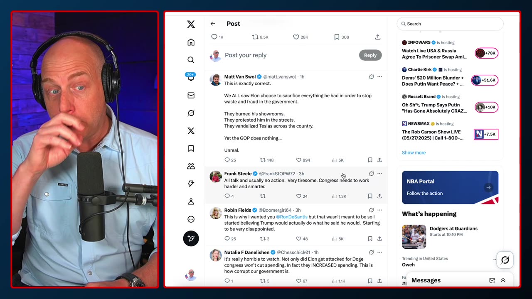Open the NBA Portal arrow button
532x299 pixels.
click(x=488, y=187)
